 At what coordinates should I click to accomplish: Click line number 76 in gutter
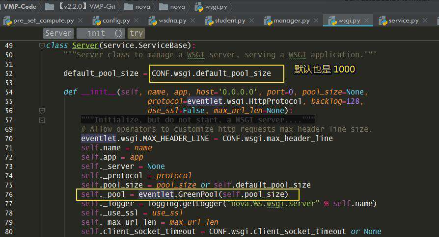coord(9,194)
